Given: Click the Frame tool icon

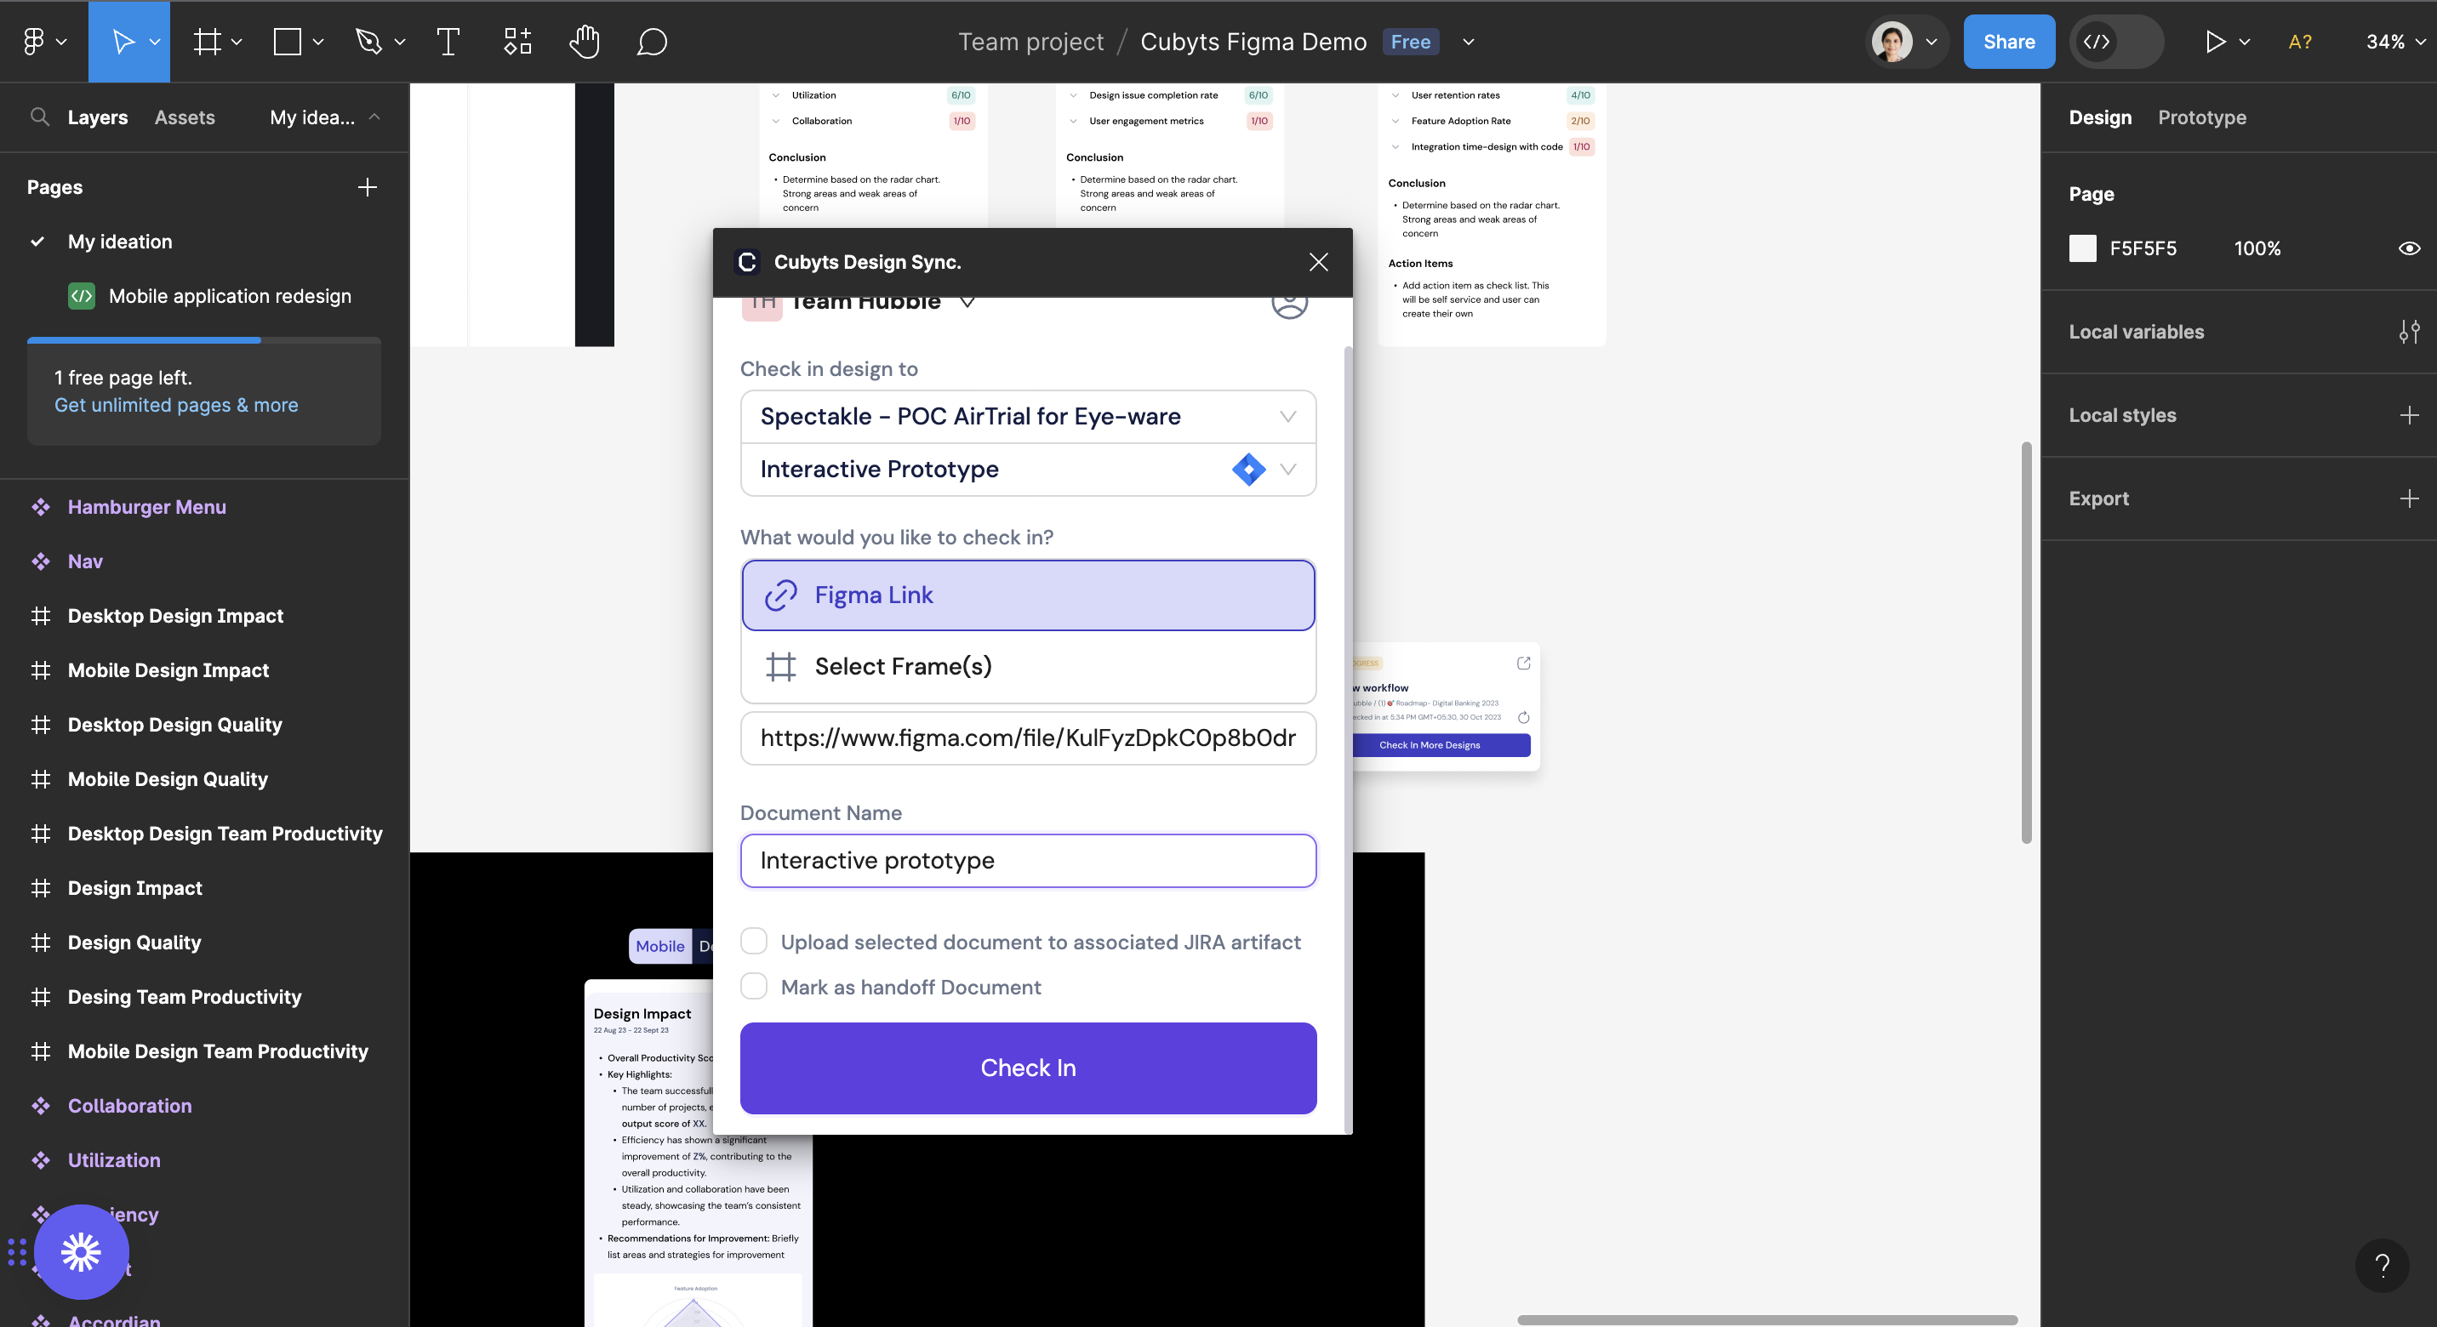Looking at the screenshot, I should point(207,42).
